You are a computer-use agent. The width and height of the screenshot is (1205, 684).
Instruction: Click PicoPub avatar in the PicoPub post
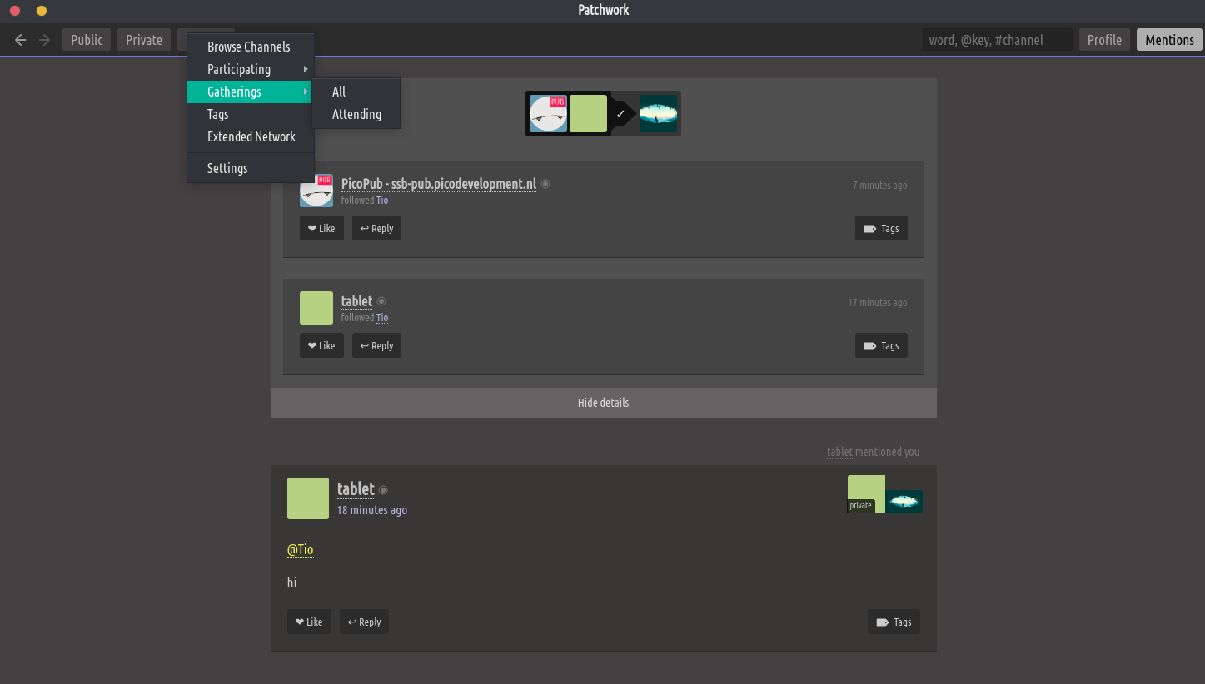[316, 191]
